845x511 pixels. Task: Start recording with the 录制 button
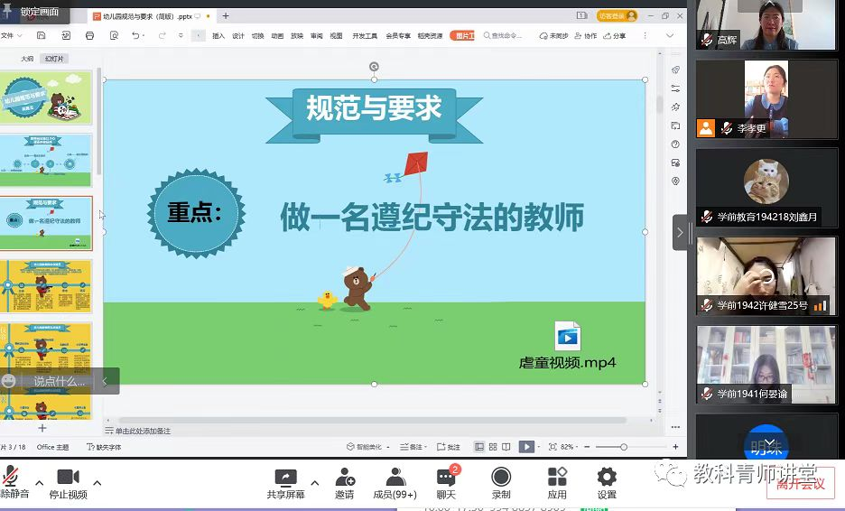click(501, 478)
